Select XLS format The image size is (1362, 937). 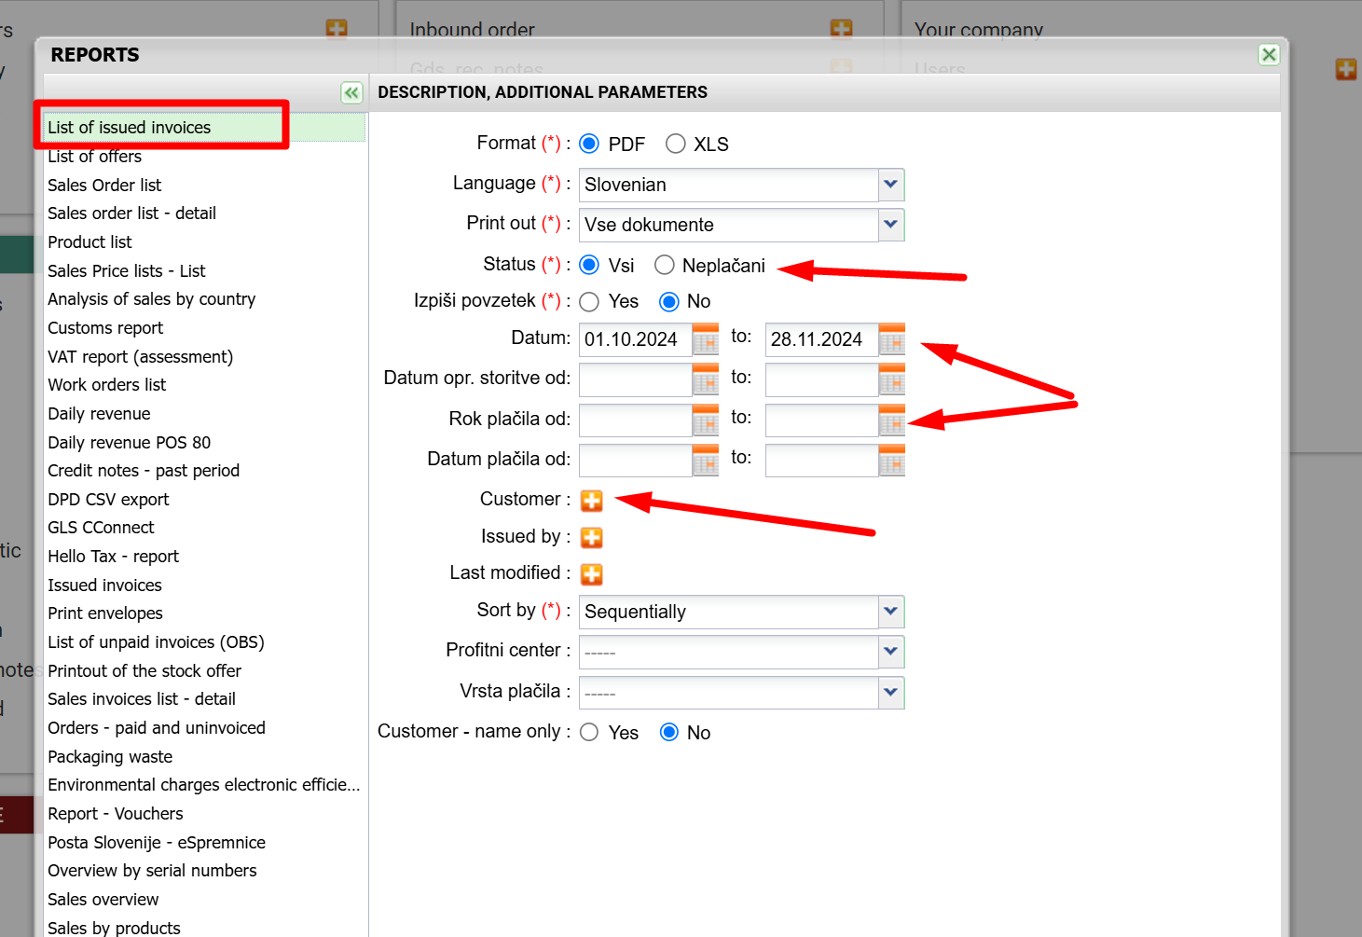tap(676, 144)
